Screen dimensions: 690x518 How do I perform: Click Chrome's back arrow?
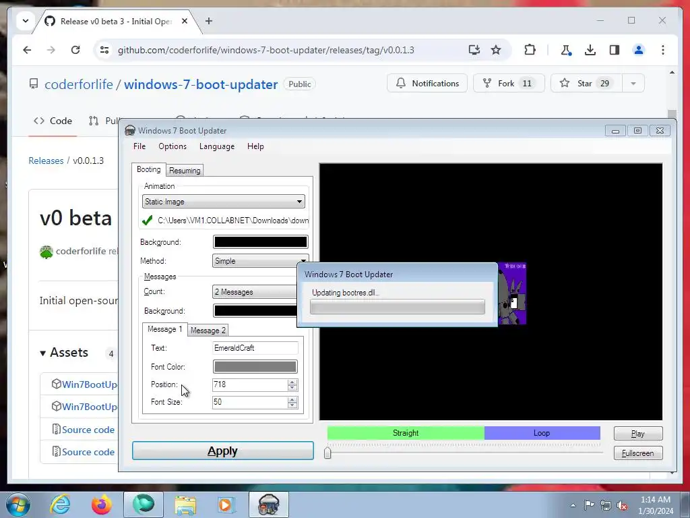tap(27, 50)
